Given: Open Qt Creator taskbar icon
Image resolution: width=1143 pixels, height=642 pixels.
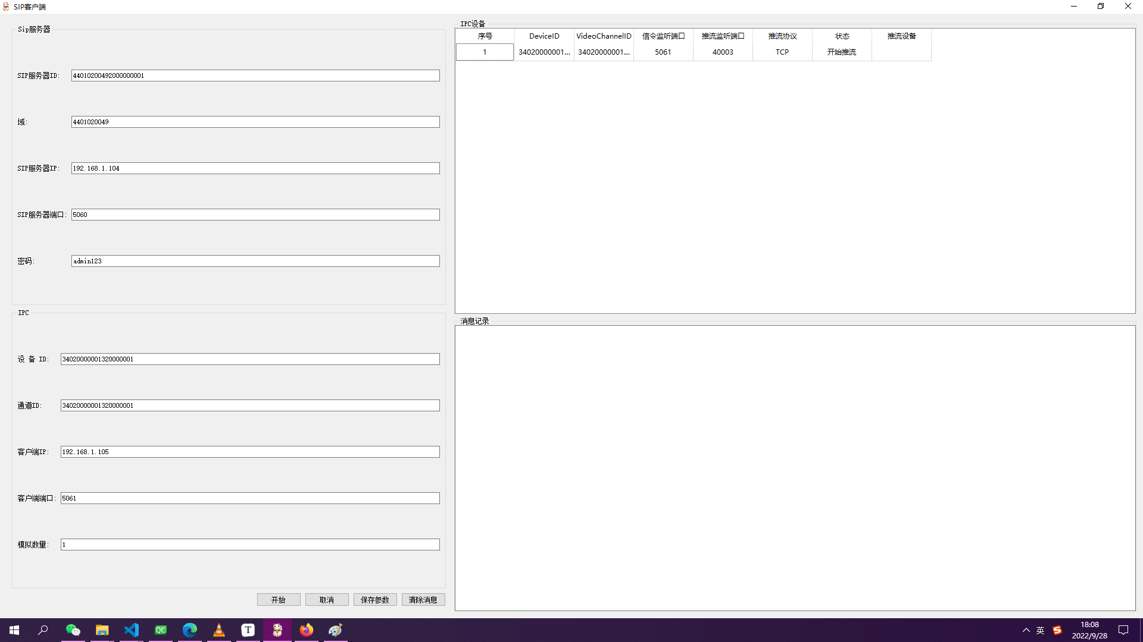Looking at the screenshot, I should (x=160, y=630).
